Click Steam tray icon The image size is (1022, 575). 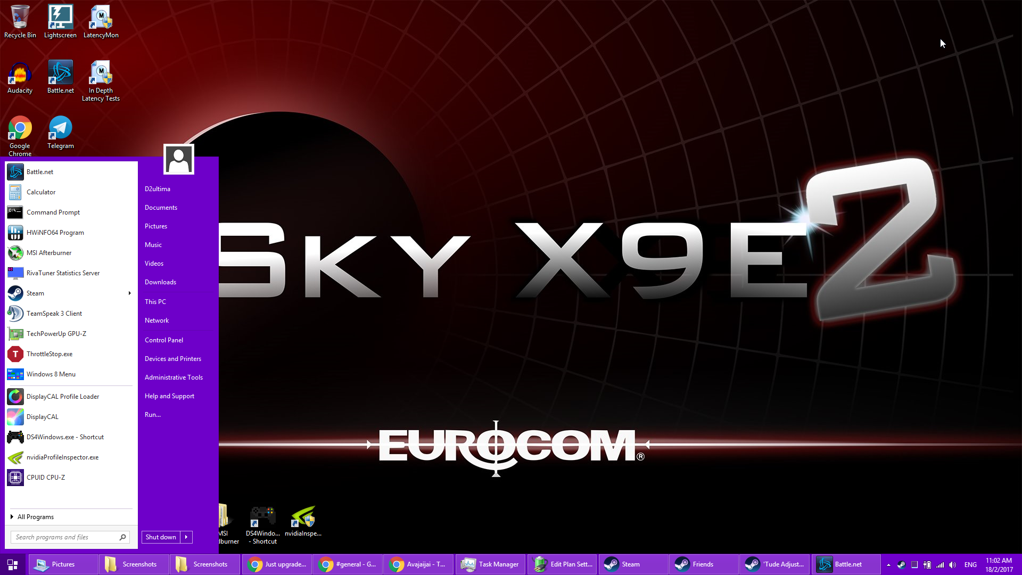point(901,565)
